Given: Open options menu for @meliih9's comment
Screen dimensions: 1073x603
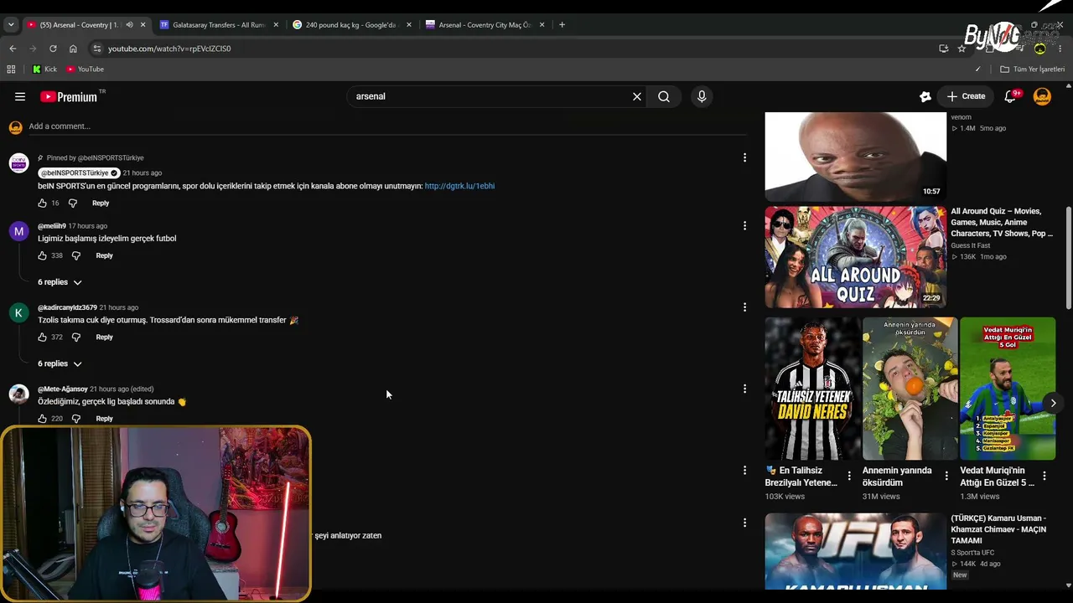Looking at the screenshot, I should pos(744,225).
